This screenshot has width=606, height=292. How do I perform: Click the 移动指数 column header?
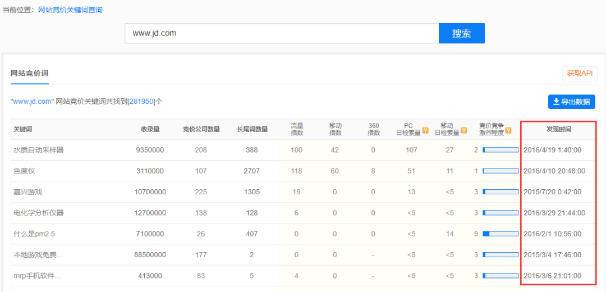(x=335, y=129)
